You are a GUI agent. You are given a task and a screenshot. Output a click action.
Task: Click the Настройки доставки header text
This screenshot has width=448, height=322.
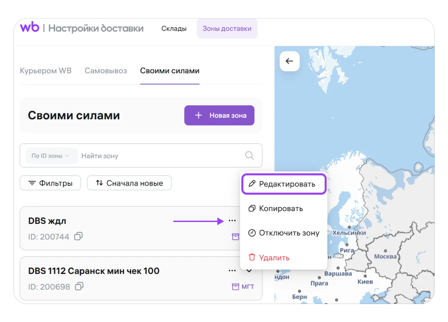(96, 28)
